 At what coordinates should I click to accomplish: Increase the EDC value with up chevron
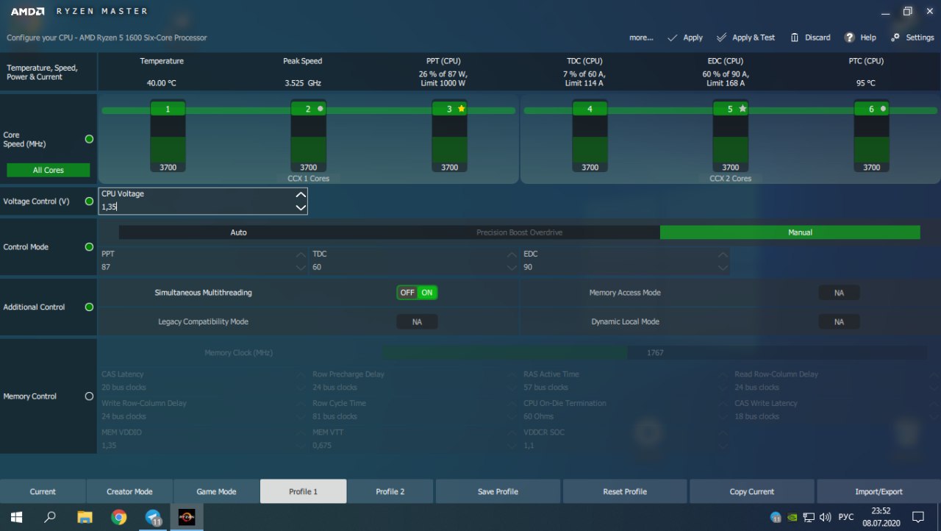(723, 254)
